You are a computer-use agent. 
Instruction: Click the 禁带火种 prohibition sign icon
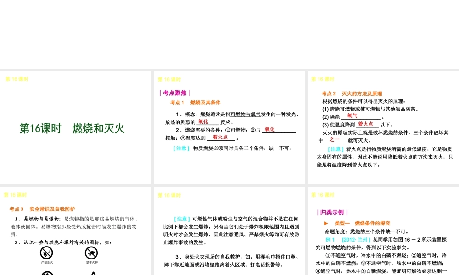(x=91, y=253)
